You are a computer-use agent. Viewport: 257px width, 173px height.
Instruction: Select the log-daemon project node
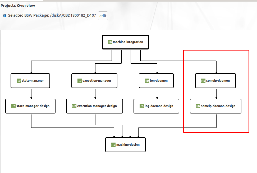tap(156, 81)
